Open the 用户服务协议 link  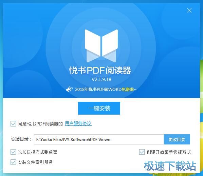click(x=78, y=124)
